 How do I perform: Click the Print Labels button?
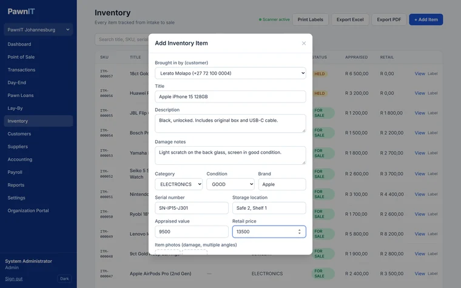[310, 19]
